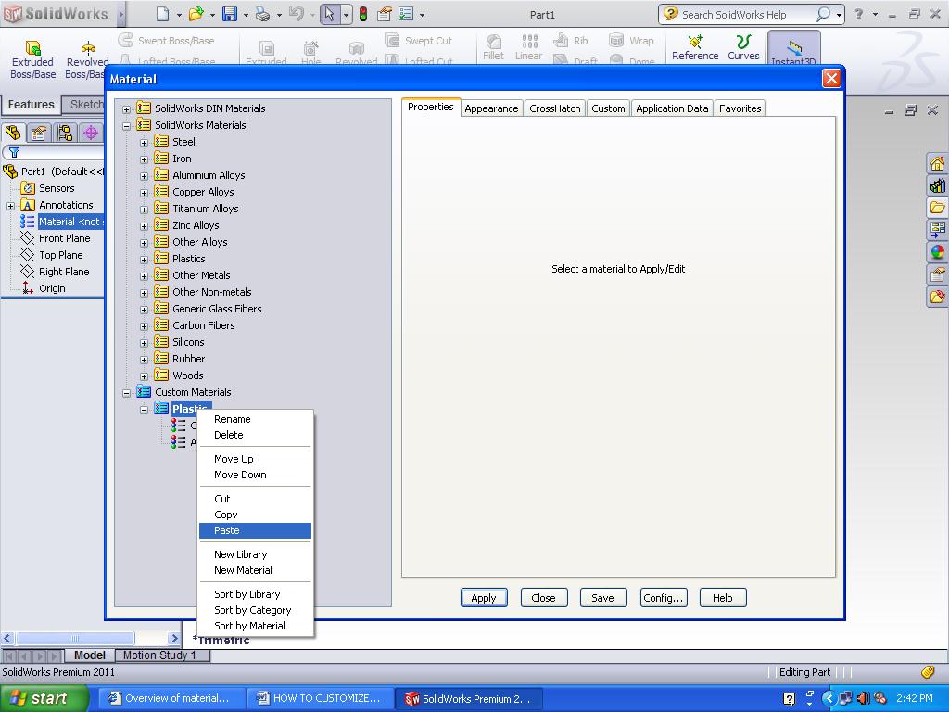Toggle Instant3D mode
The height and width of the screenshot is (712, 949).
point(793,48)
